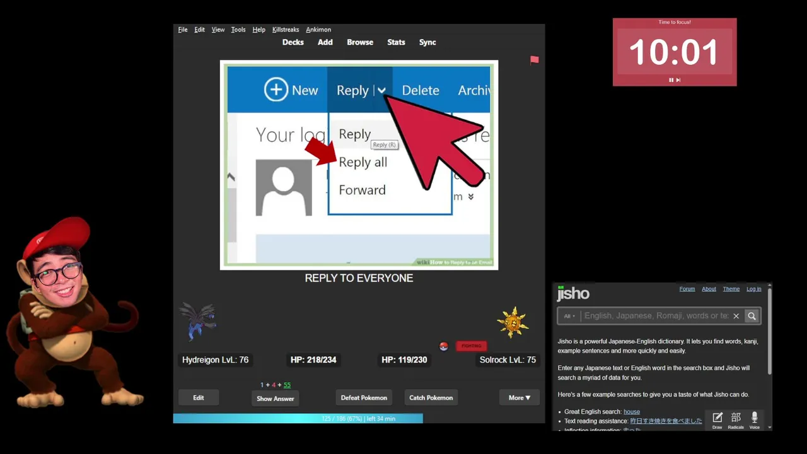
Task: Clear the Jisho search box
Action: coord(736,316)
